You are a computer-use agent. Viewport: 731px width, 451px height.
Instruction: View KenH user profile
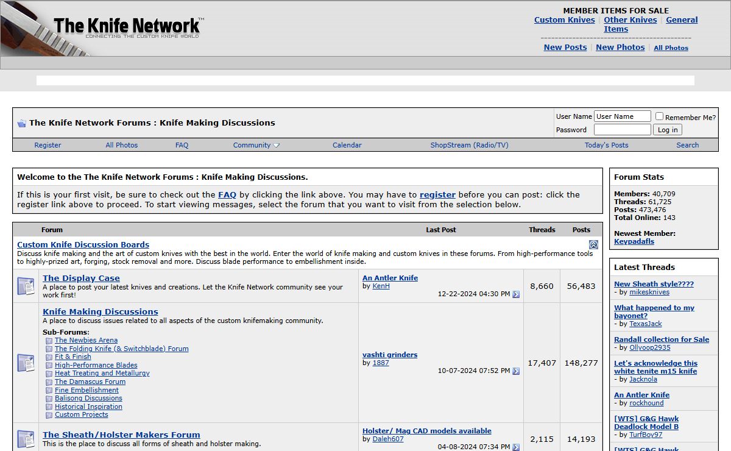(x=381, y=286)
